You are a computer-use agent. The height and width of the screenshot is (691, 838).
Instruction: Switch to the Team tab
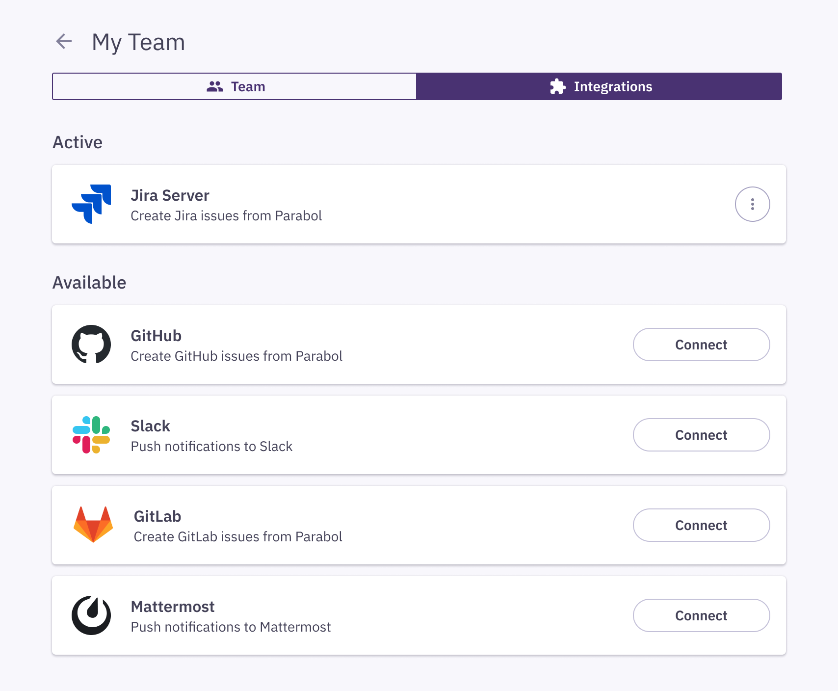[x=235, y=86]
